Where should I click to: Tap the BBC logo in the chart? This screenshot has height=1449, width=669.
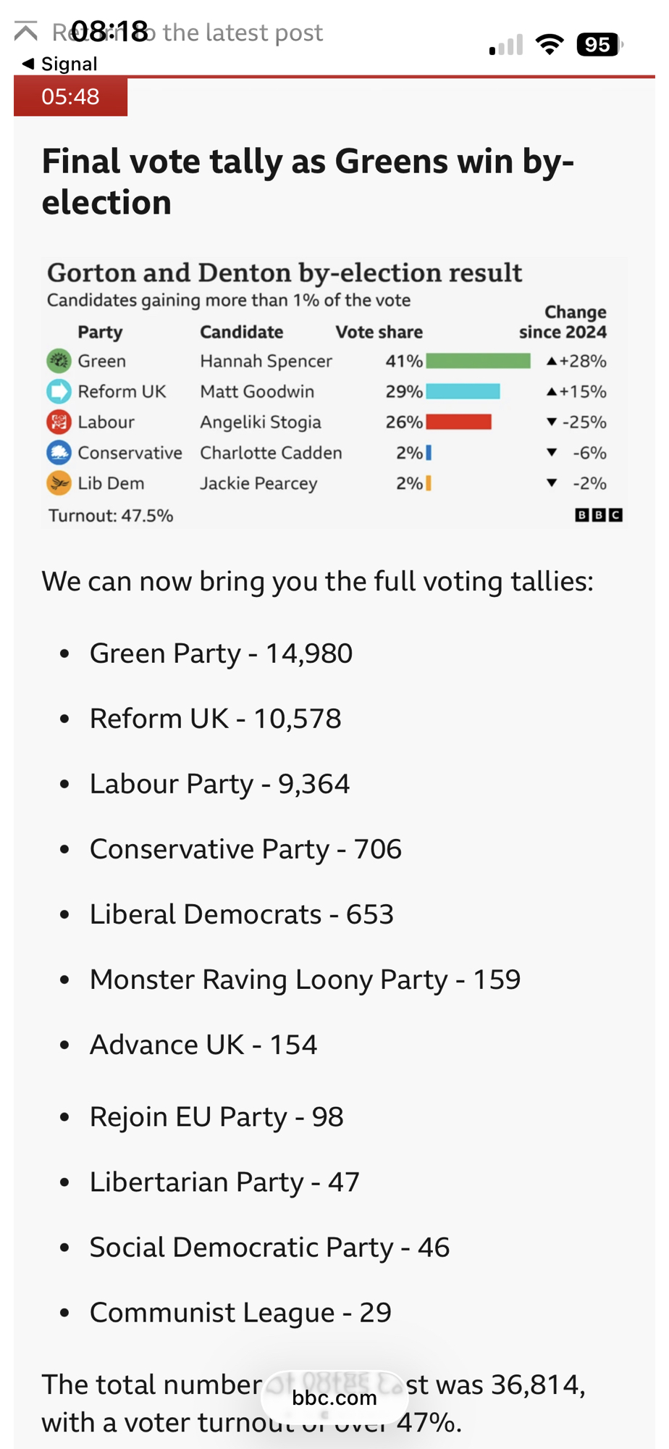coord(598,515)
